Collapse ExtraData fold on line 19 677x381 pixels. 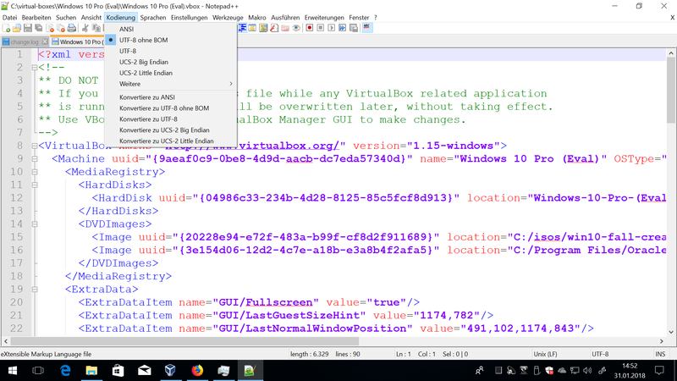pyautogui.click(x=34, y=290)
